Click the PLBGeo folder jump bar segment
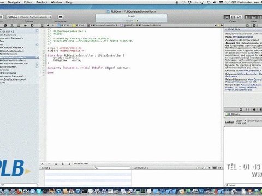262x196 pixels. pyautogui.click(x=79, y=26)
